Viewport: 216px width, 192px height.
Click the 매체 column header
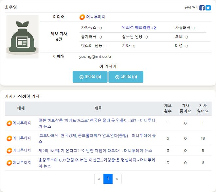(21, 108)
